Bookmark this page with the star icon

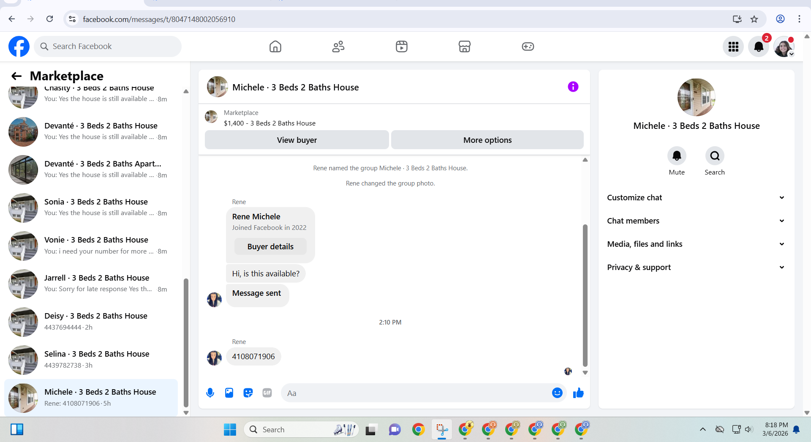(x=754, y=19)
